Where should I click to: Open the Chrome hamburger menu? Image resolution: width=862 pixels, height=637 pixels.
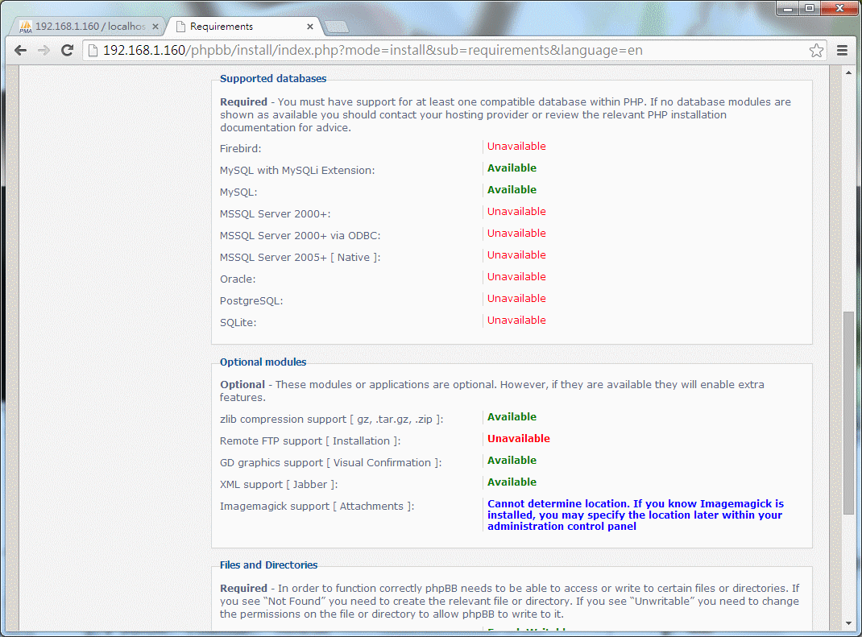pos(842,51)
